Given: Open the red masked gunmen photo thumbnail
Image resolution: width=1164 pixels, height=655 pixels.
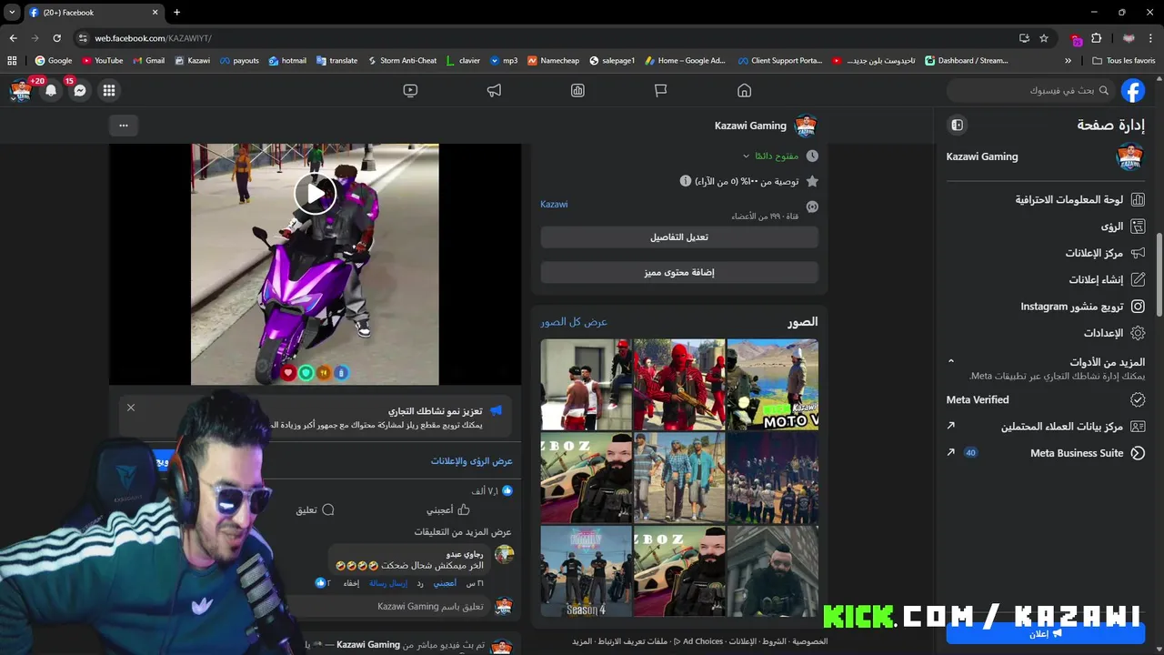Looking at the screenshot, I should click(x=679, y=384).
